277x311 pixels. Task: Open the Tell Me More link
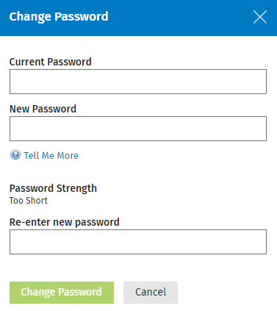click(x=51, y=155)
